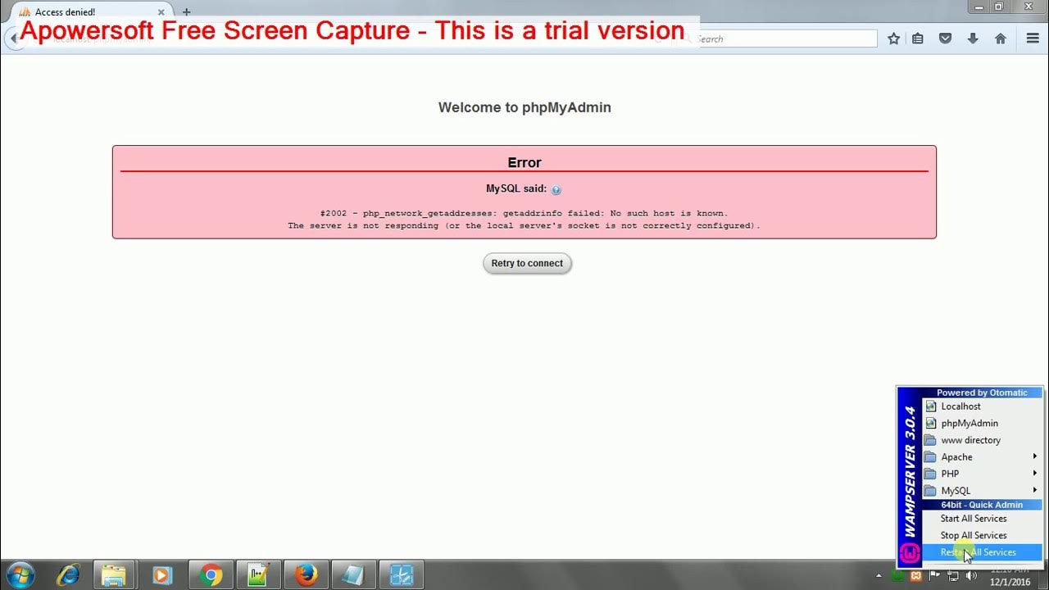Viewport: 1049px width, 590px height.
Task: Click the Retry to connect button
Action: [527, 263]
